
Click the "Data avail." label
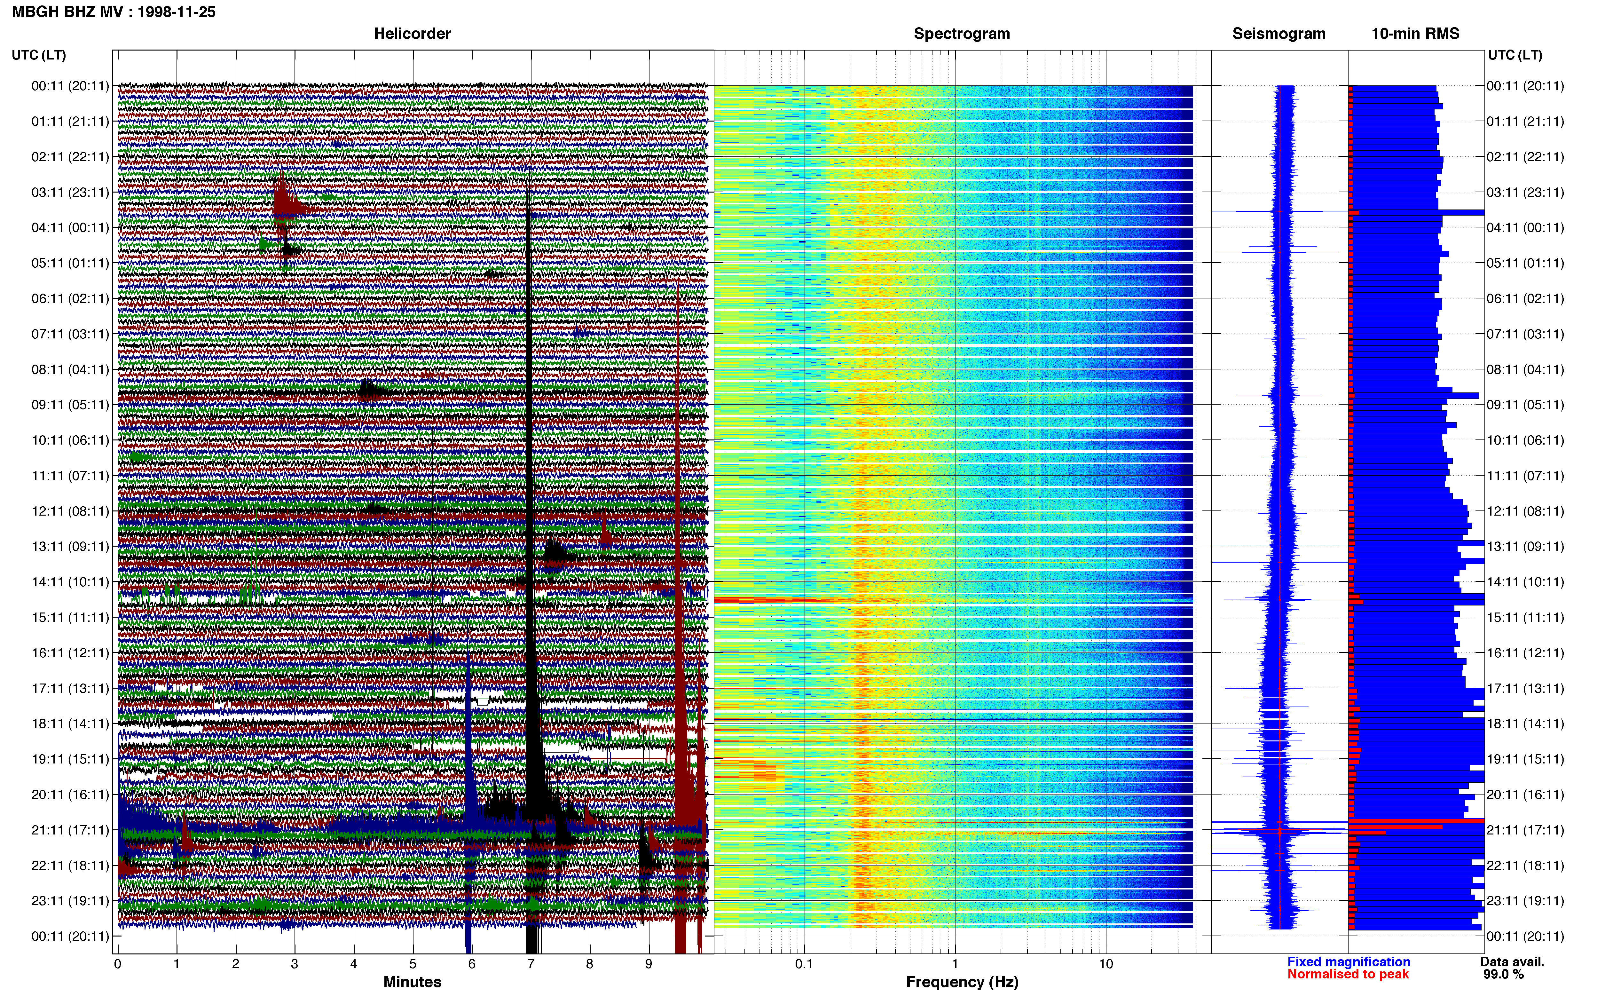click(1512, 961)
